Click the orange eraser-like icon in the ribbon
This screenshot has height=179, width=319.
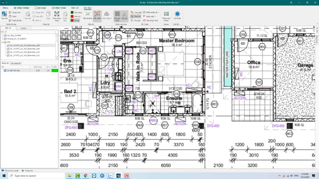click(132, 12)
